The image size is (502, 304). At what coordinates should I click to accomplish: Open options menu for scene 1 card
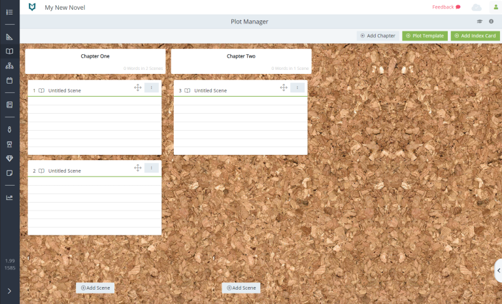point(151,88)
